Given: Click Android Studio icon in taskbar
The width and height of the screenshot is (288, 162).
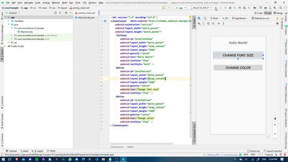Looking at the screenshot, I should (123, 159).
